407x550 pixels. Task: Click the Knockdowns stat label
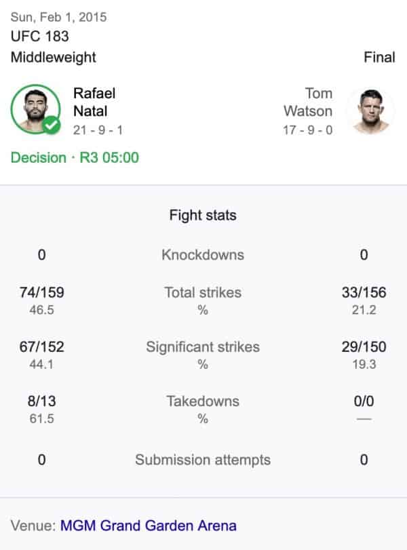click(x=203, y=255)
